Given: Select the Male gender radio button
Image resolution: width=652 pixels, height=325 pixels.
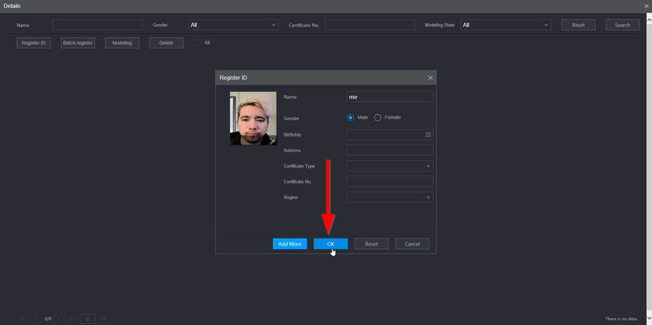Looking at the screenshot, I should click(350, 118).
